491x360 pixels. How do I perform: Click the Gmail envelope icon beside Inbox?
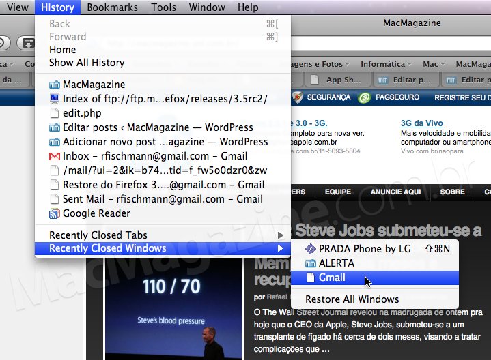[x=55, y=156]
